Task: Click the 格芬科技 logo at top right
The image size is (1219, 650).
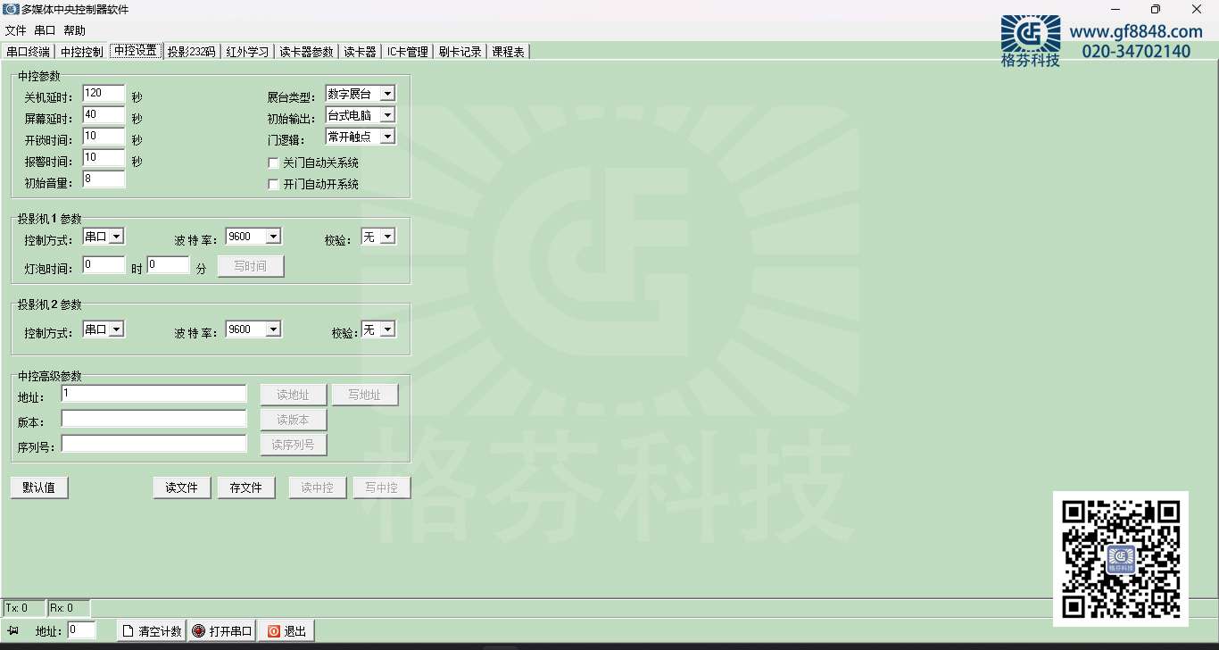Action: point(1031,40)
